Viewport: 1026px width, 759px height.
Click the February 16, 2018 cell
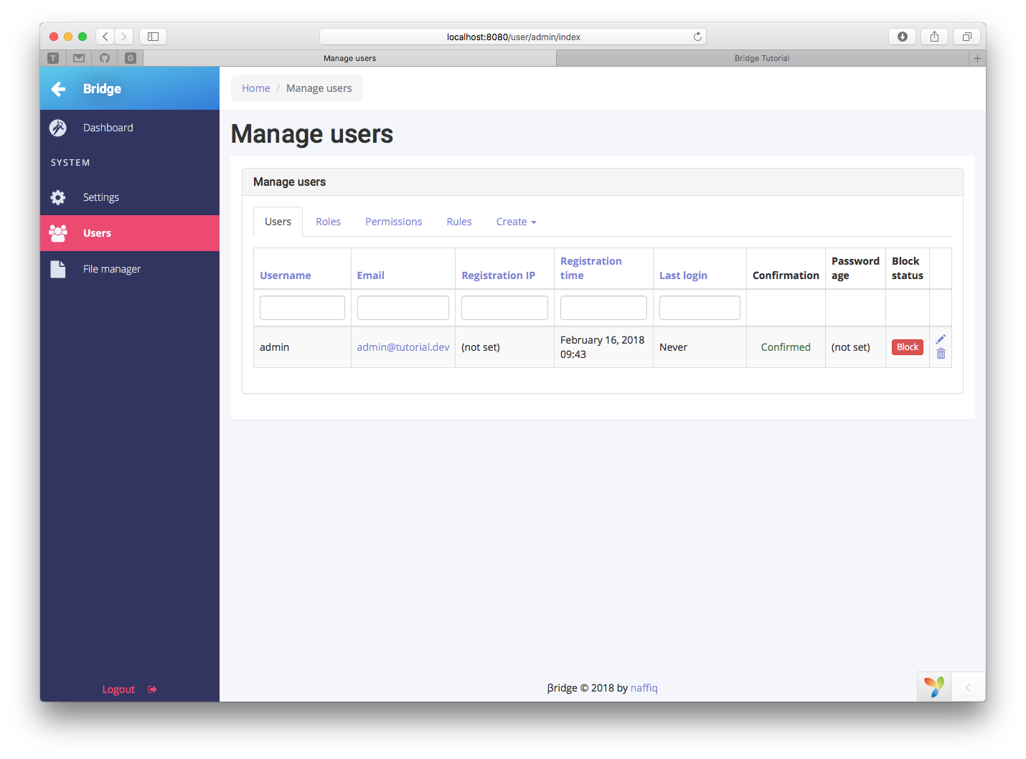pos(603,347)
